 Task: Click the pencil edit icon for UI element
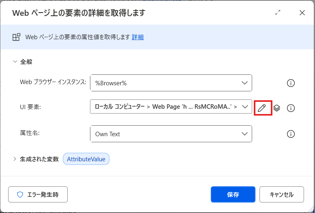262,108
